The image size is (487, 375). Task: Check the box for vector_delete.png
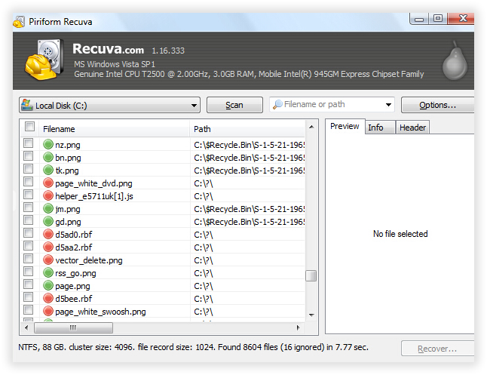(28, 258)
